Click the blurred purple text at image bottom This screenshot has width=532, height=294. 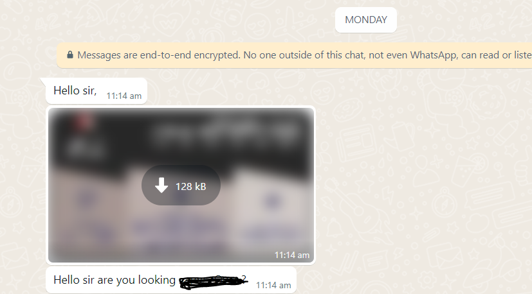pyautogui.click(x=178, y=229)
